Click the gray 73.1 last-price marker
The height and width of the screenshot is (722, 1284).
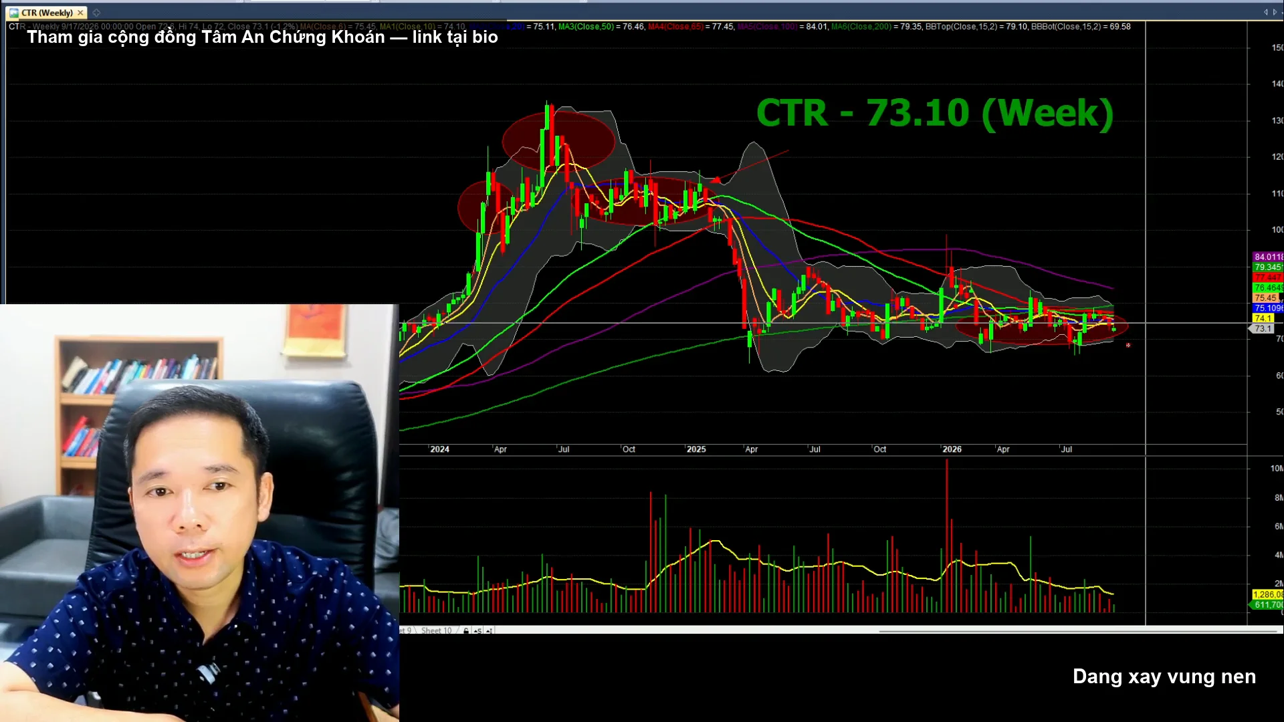1262,329
